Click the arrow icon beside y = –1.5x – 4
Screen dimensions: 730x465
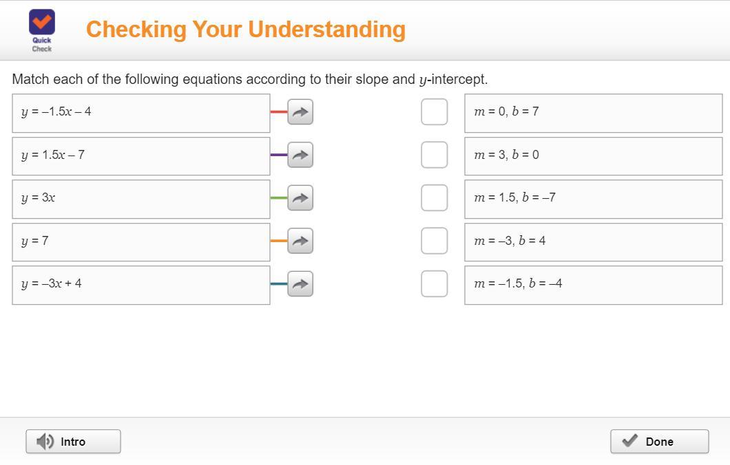point(300,112)
